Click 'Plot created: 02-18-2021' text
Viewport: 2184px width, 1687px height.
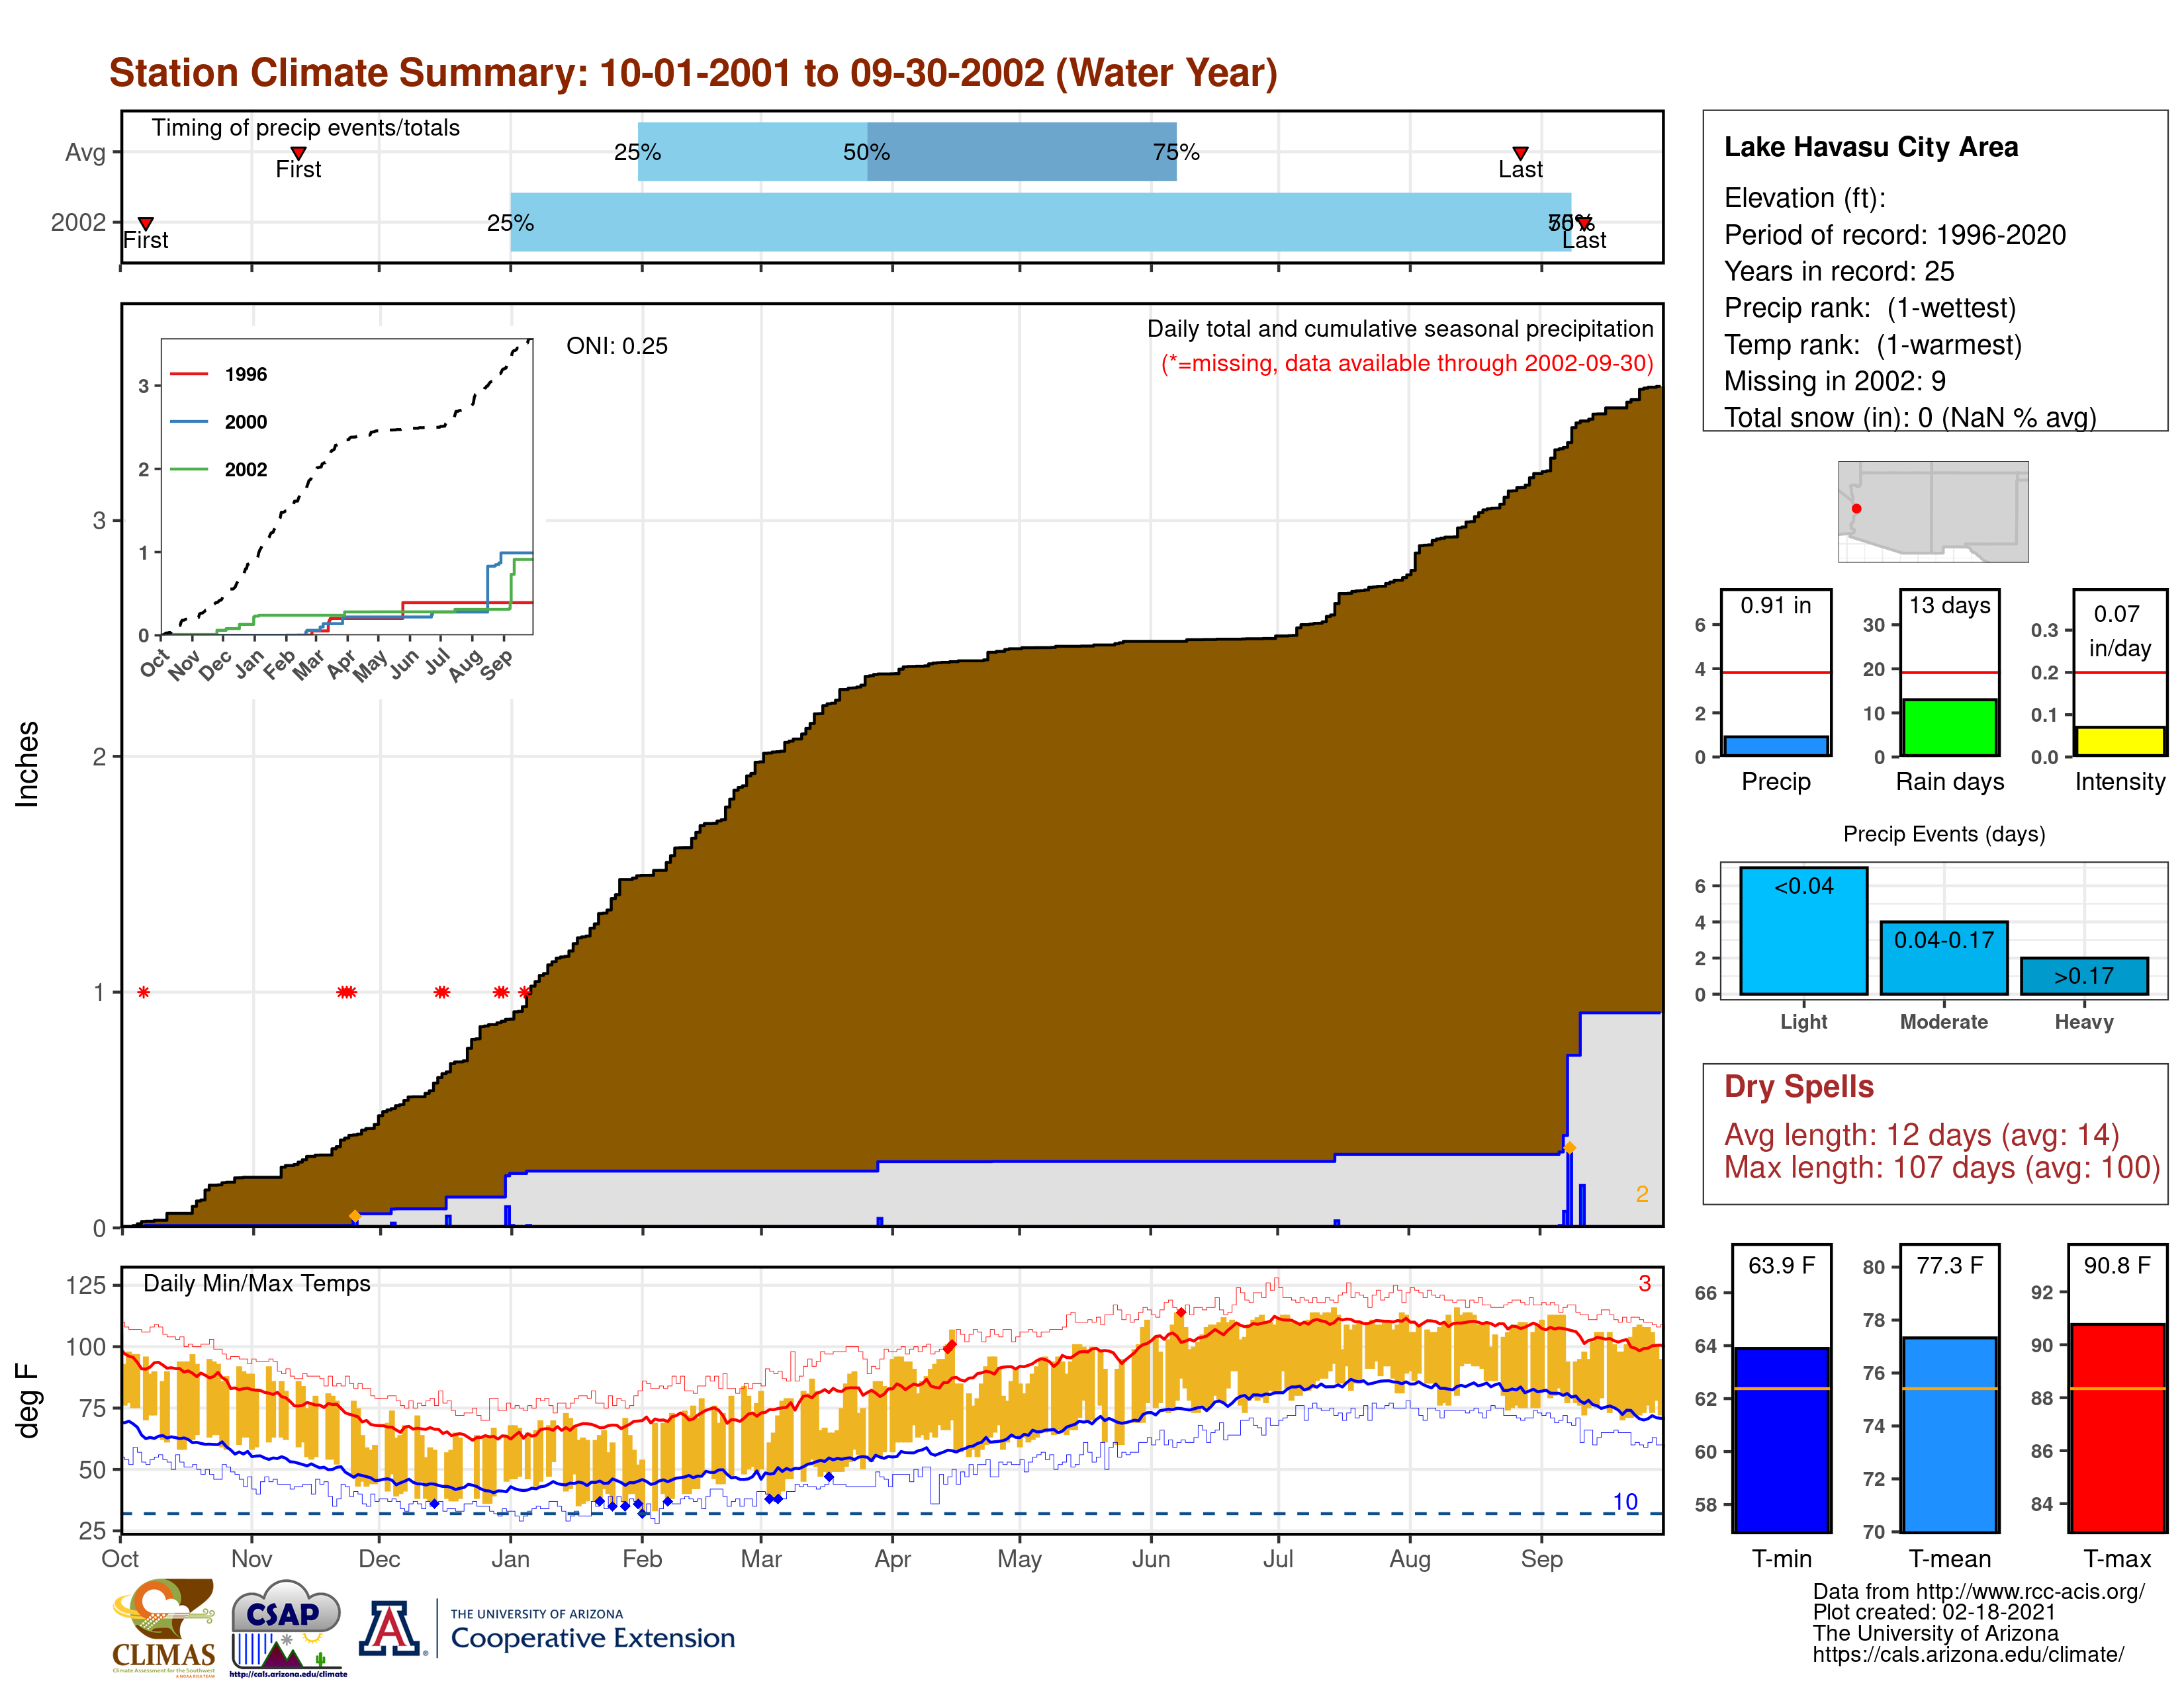pos(1934,1612)
